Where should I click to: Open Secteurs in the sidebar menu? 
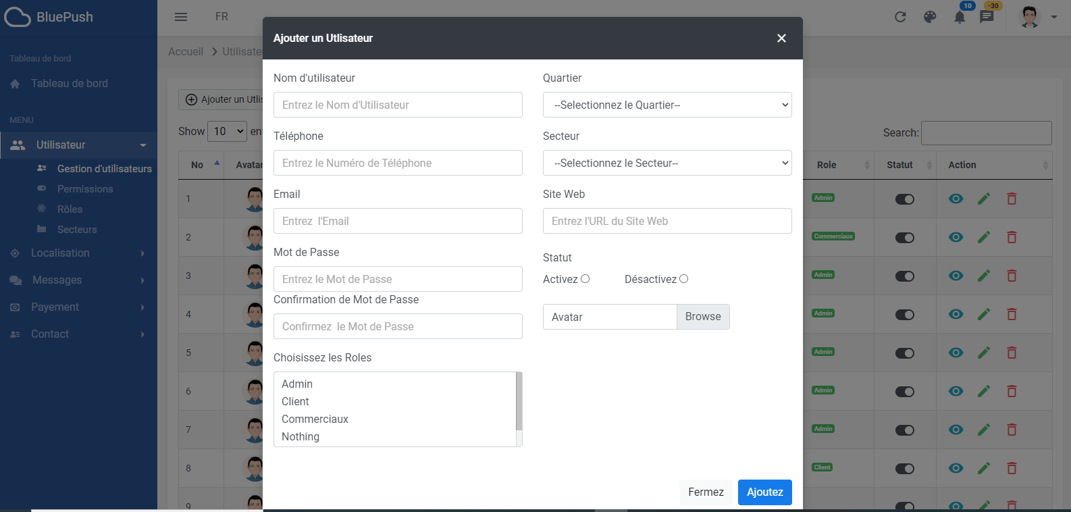pyautogui.click(x=77, y=230)
